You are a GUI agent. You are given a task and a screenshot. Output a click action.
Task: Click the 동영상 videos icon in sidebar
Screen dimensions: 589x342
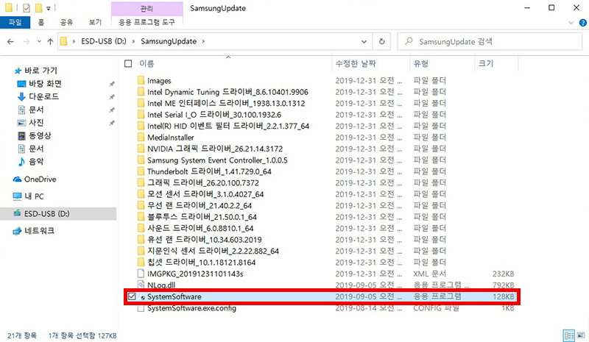[x=21, y=135]
